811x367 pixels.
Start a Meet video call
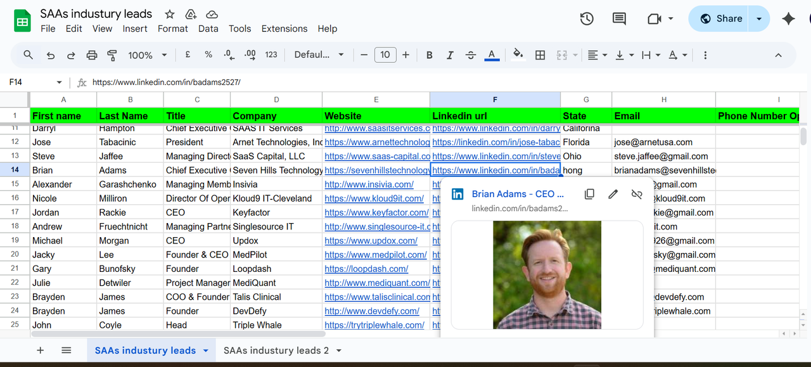[655, 19]
